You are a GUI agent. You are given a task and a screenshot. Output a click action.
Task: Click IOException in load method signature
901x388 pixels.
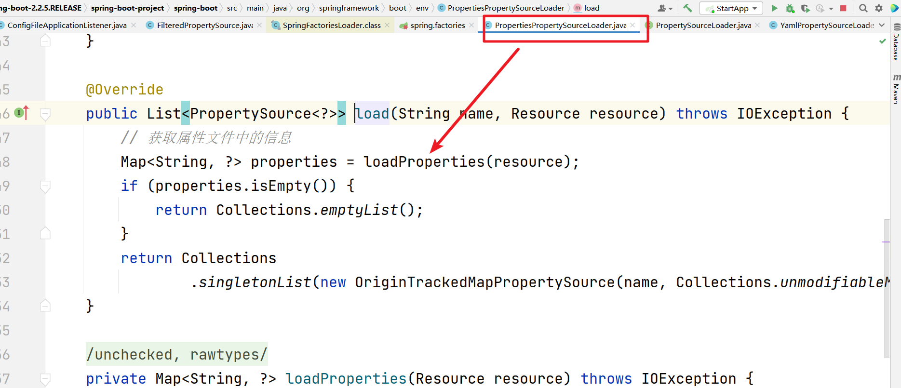click(x=784, y=113)
